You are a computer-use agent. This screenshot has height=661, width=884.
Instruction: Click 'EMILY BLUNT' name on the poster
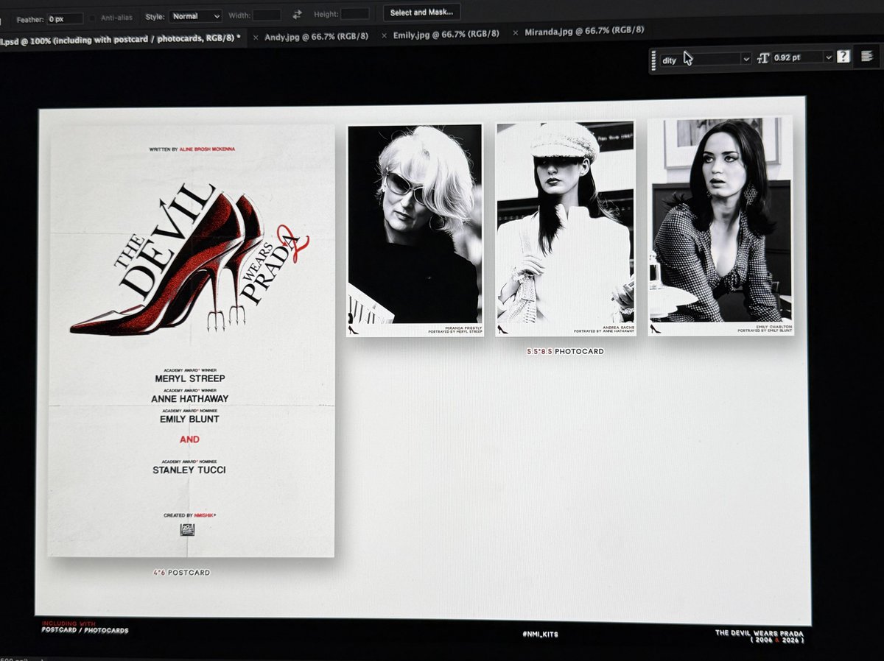pos(189,419)
